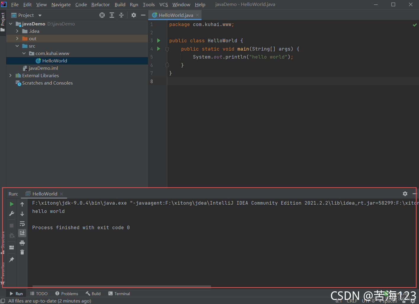Print console output with printer icon
The image size is (419, 304).
(22, 243)
